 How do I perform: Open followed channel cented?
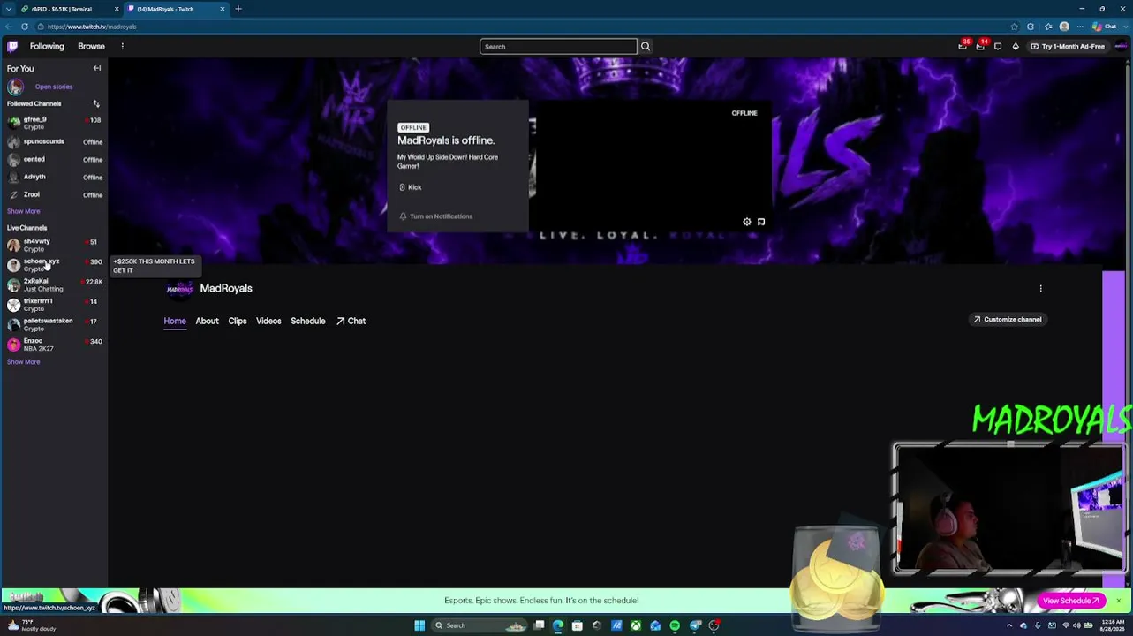pyautogui.click(x=54, y=159)
